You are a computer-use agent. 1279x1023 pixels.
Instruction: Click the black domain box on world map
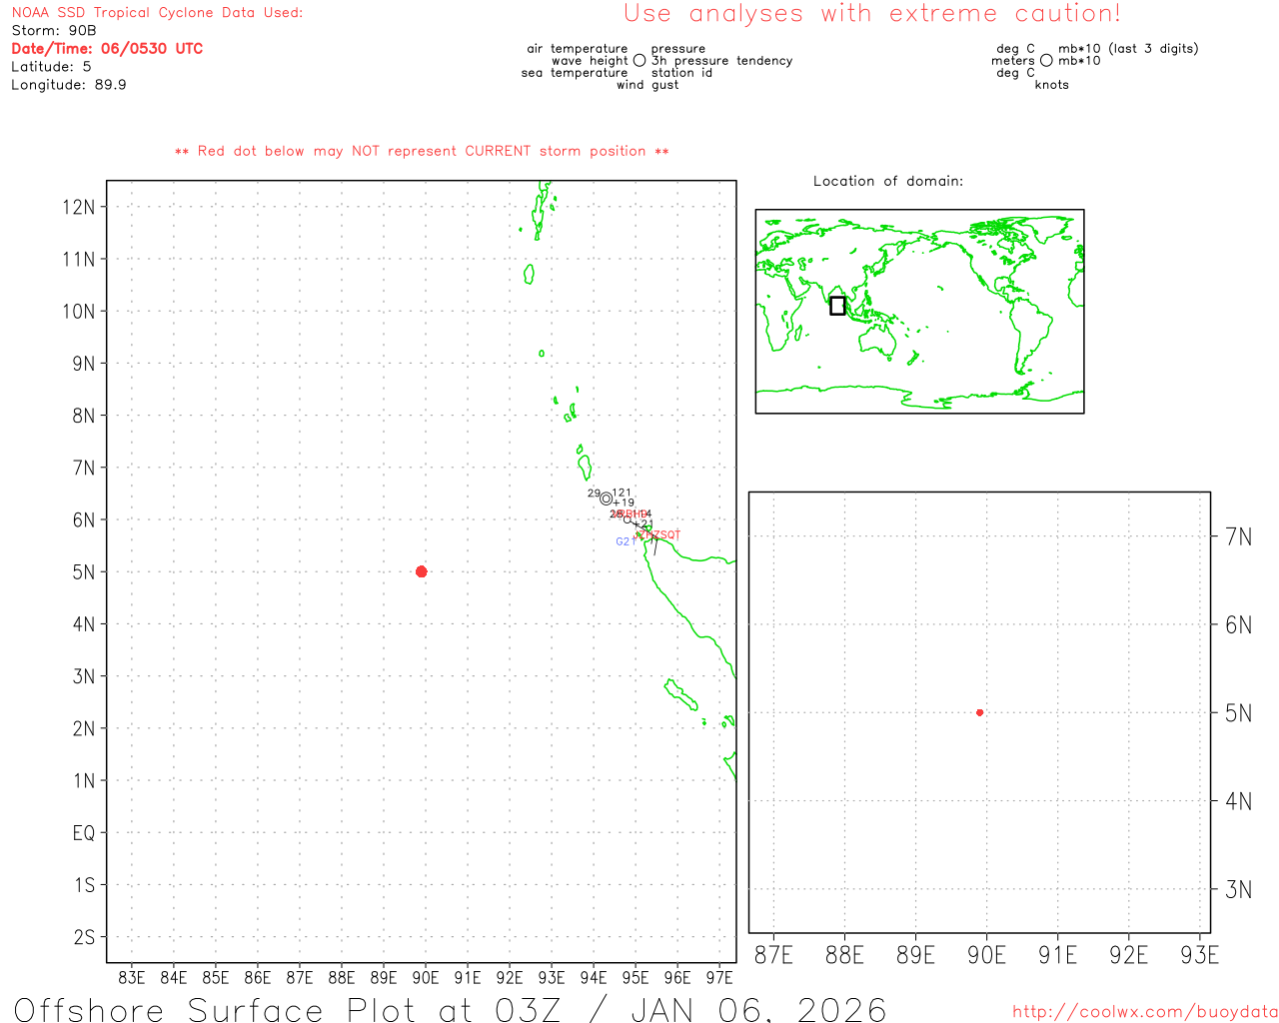(x=837, y=306)
